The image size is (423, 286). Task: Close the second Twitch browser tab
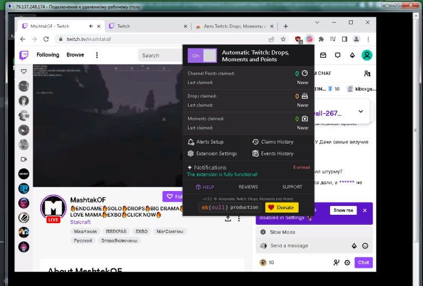click(185, 27)
